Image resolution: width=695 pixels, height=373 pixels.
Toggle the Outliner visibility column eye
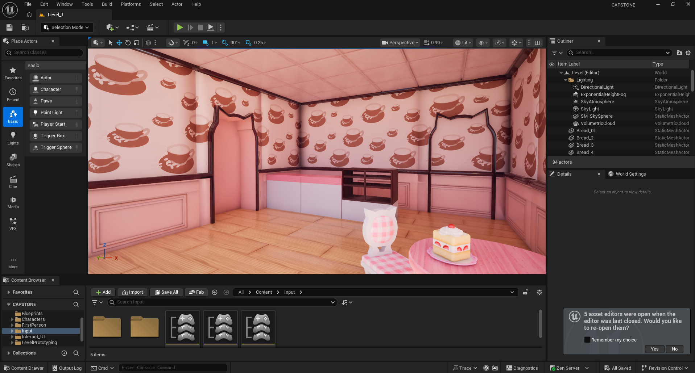552,64
